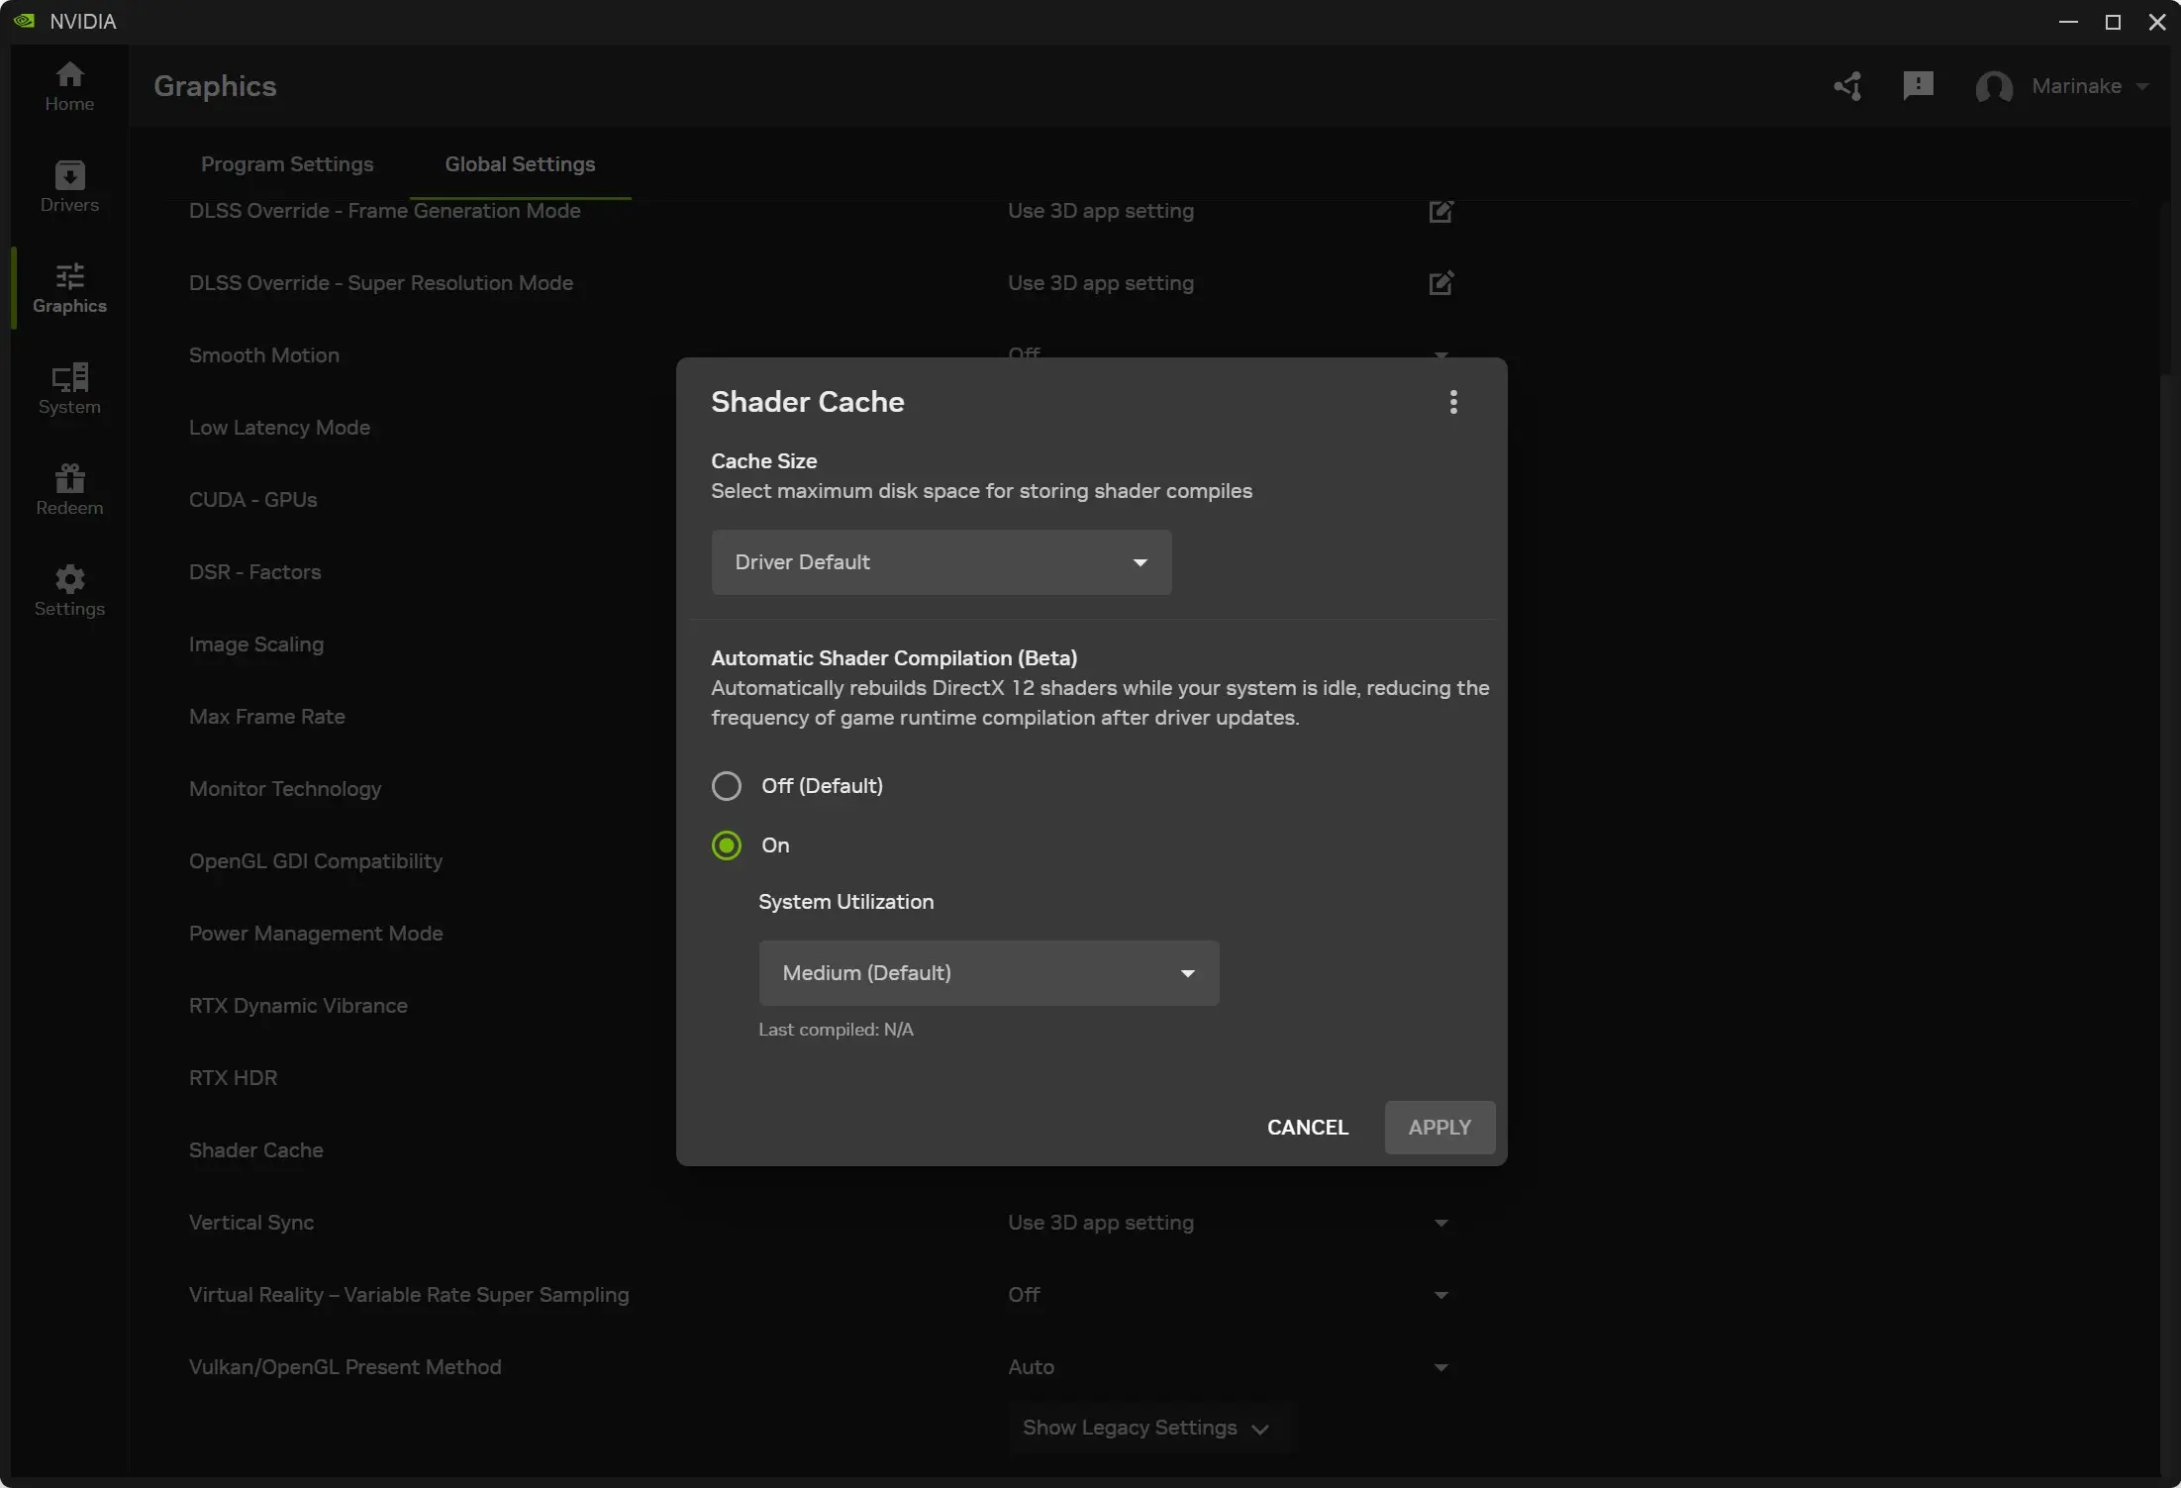Open the System sidebar icon
The image size is (2181, 1488).
coord(69,388)
